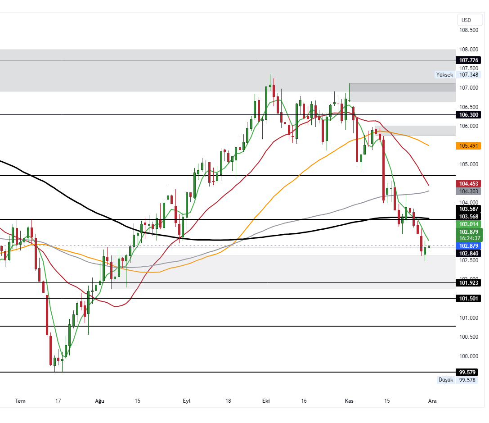Click the green 103.014 indicator label

tap(468, 224)
